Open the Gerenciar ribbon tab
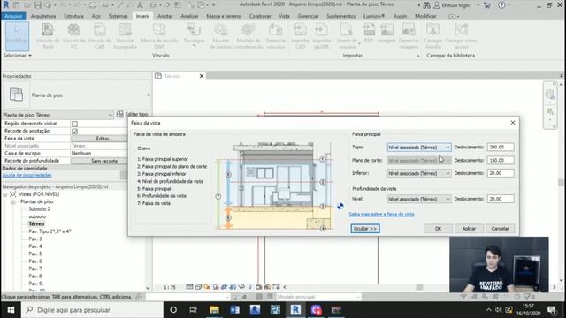The image size is (566, 318). pyautogui.click(x=308, y=16)
